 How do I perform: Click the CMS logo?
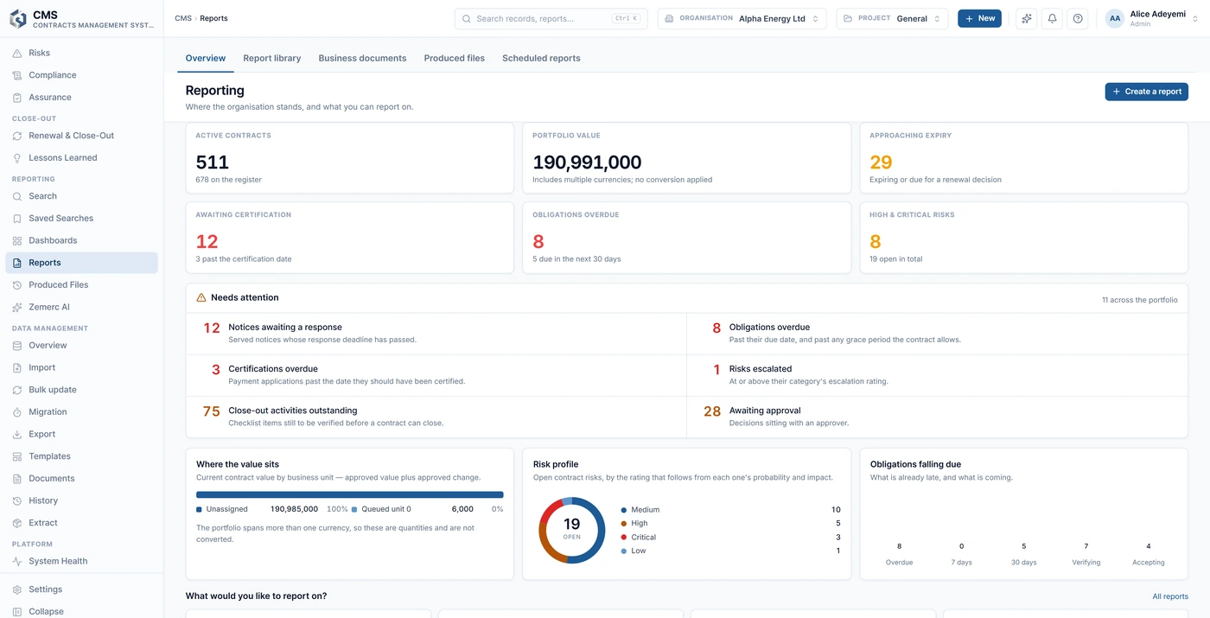point(18,19)
